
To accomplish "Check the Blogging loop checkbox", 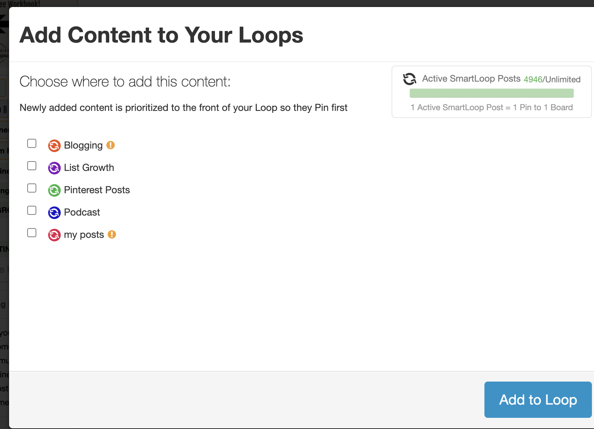I will tap(32, 143).
